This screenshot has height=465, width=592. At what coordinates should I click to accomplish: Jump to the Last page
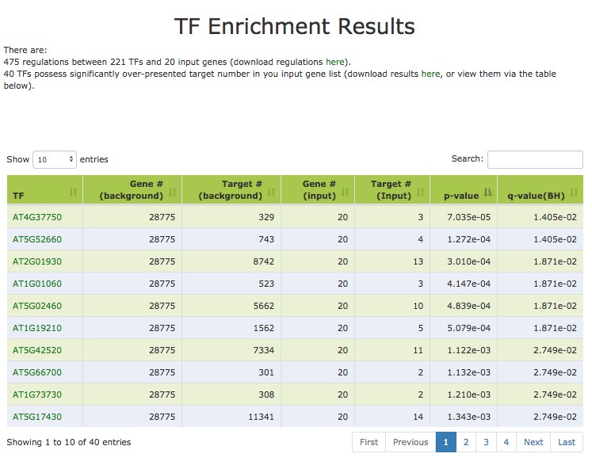tap(566, 442)
